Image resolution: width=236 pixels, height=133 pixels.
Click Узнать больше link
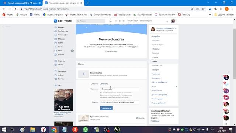[x=111, y=51]
